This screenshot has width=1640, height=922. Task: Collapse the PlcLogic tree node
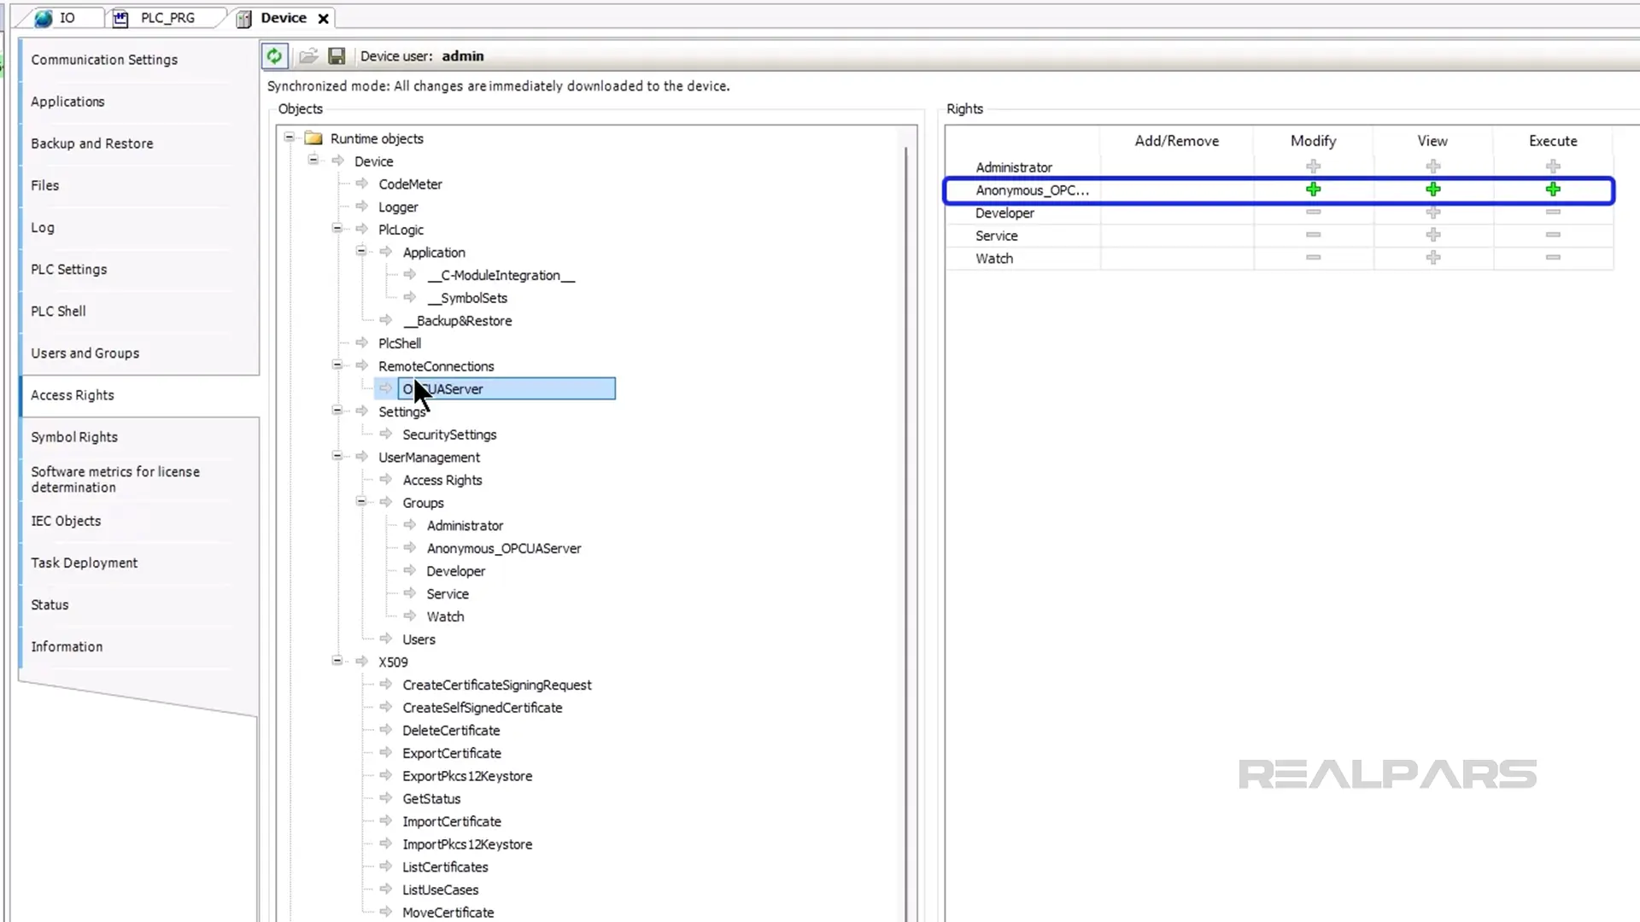pos(337,229)
